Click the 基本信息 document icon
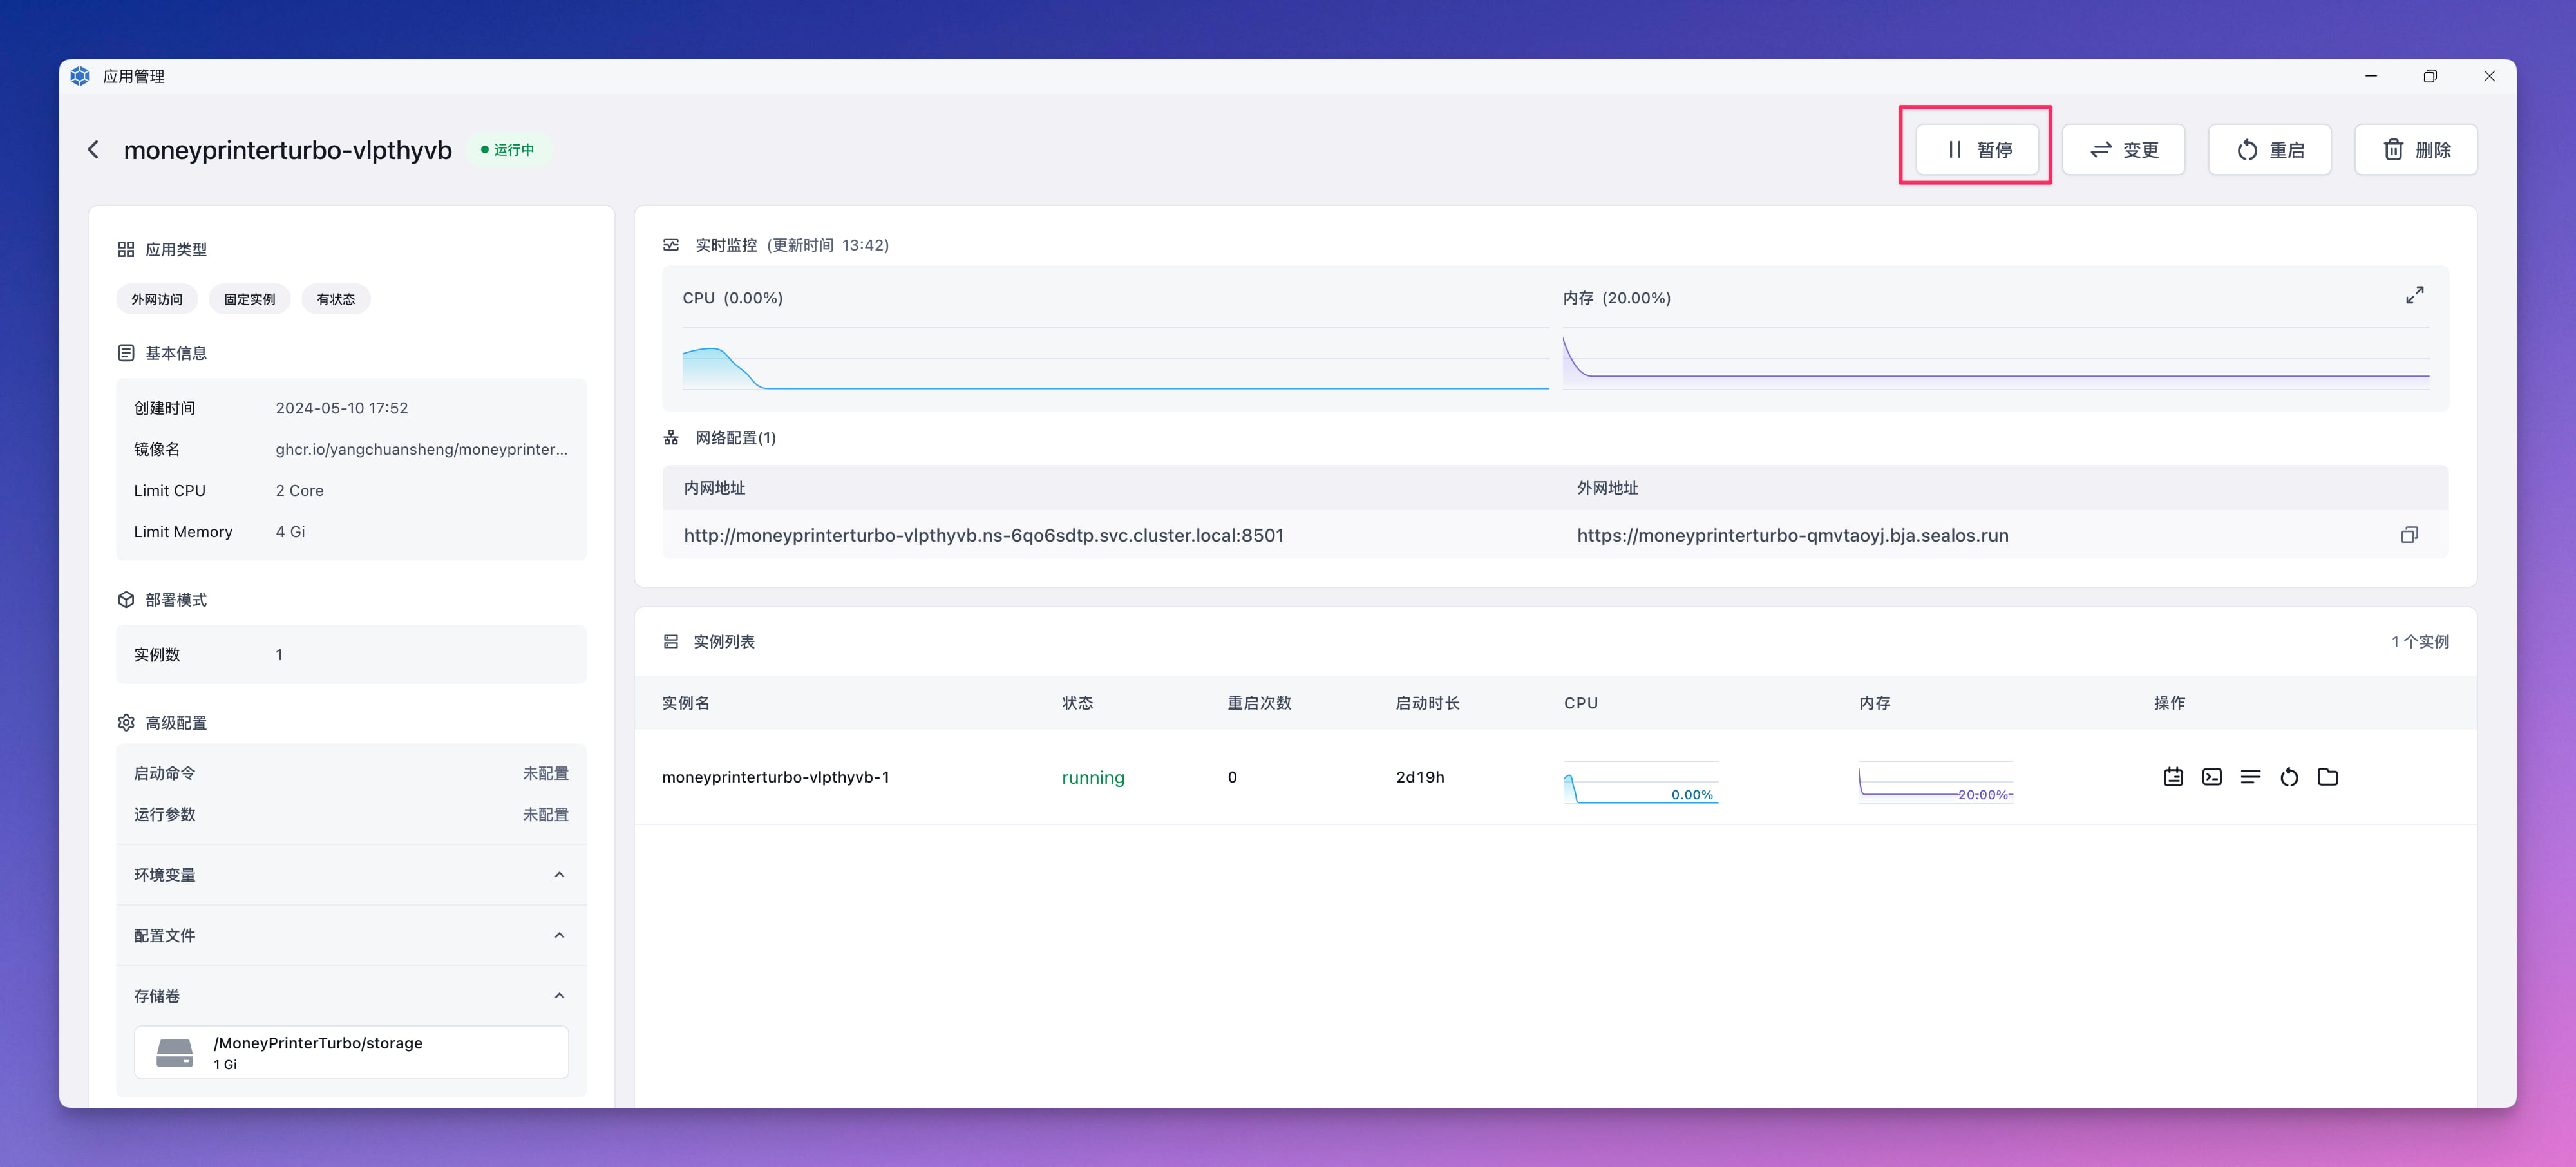The height and width of the screenshot is (1167, 2576). (x=126, y=353)
